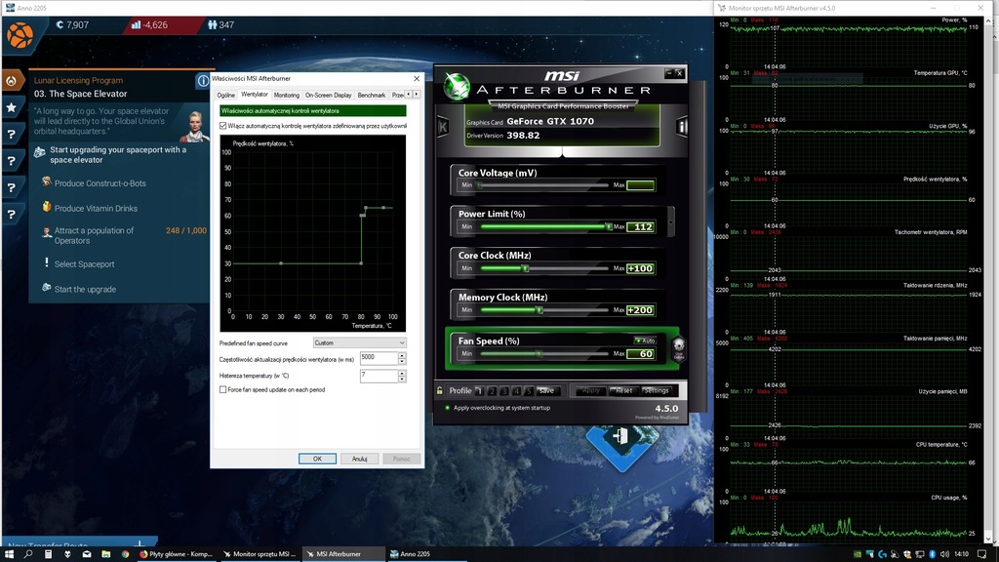This screenshot has height=562, width=999.
Task: Save the current Afterburner profile
Action: point(546,390)
